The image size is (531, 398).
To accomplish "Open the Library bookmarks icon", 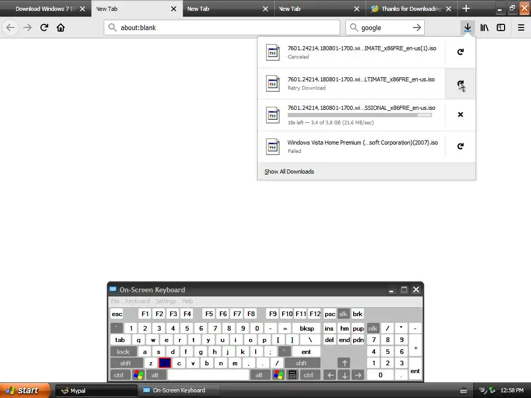I will pyautogui.click(x=484, y=27).
